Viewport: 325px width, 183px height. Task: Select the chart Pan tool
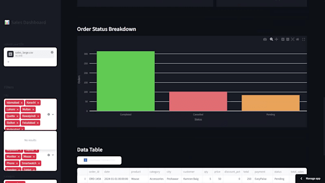(276, 39)
